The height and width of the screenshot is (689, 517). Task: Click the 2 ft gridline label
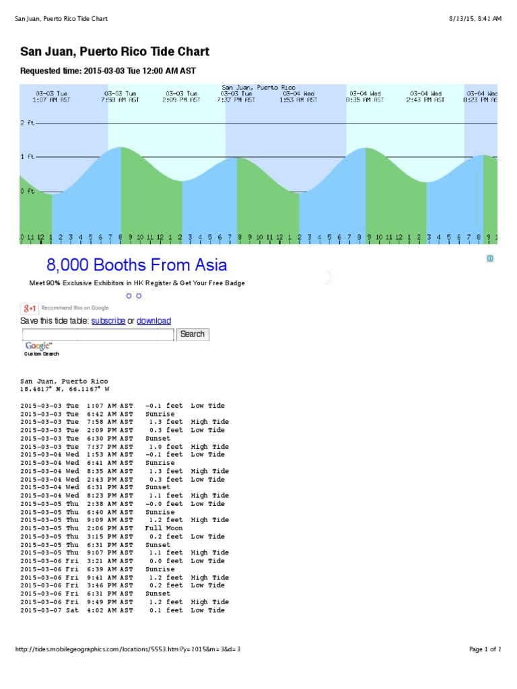(x=27, y=123)
